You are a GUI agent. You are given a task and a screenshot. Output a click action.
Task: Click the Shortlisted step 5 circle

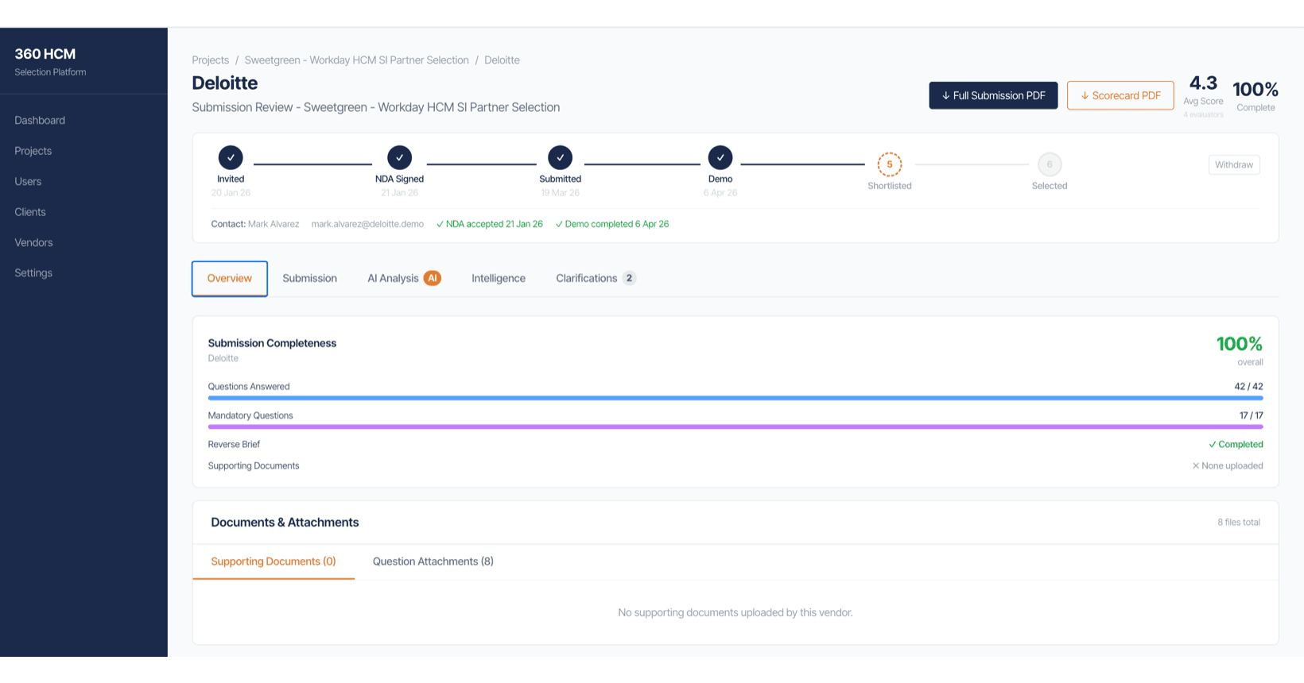pos(890,164)
